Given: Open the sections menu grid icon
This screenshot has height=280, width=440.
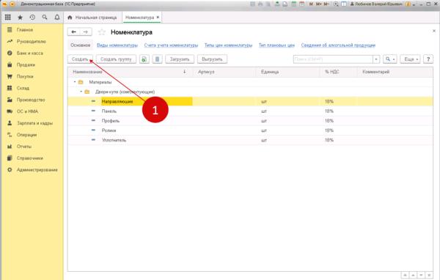Looking at the screenshot, I should pos(8,18).
